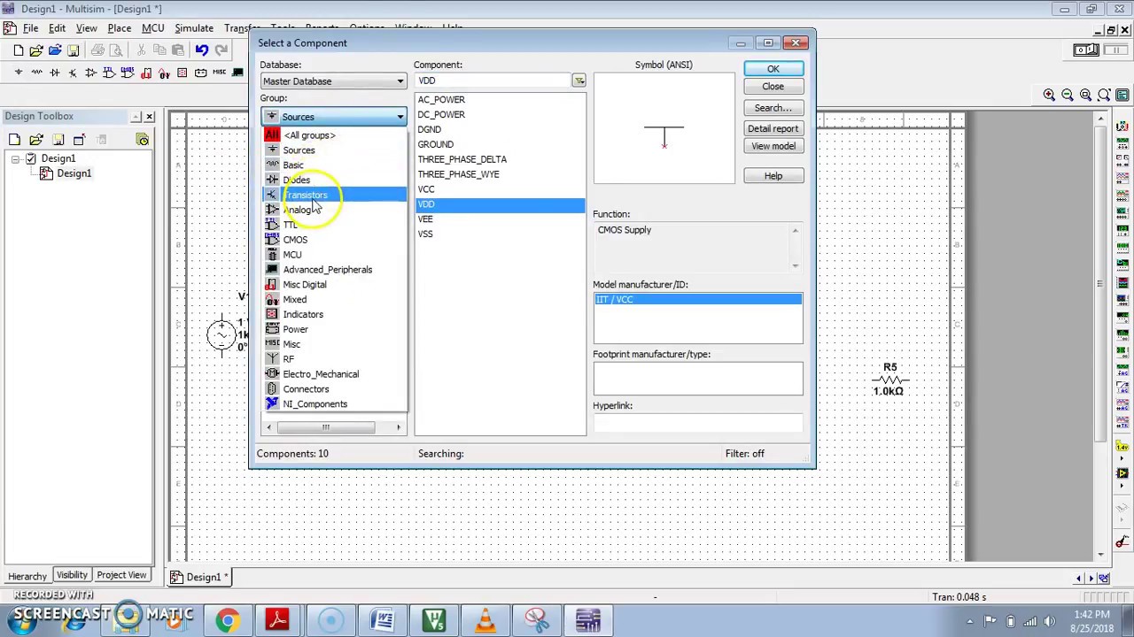Image resolution: width=1134 pixels, height=637 pixels.
Task: Click the View model button
Action: [773, 146]
